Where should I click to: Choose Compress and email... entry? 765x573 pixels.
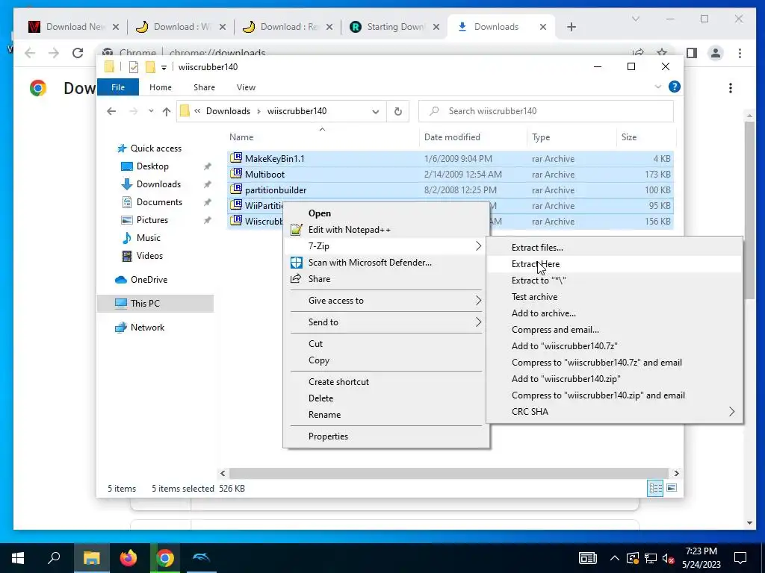click(x=614, y=329)
